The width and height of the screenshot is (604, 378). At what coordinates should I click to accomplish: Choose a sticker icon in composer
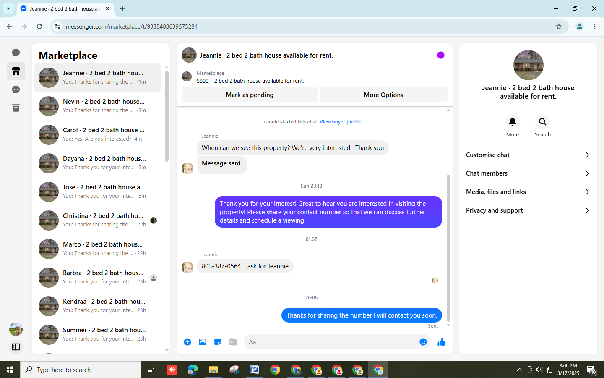pyautogui.click(x=218, y=342)
